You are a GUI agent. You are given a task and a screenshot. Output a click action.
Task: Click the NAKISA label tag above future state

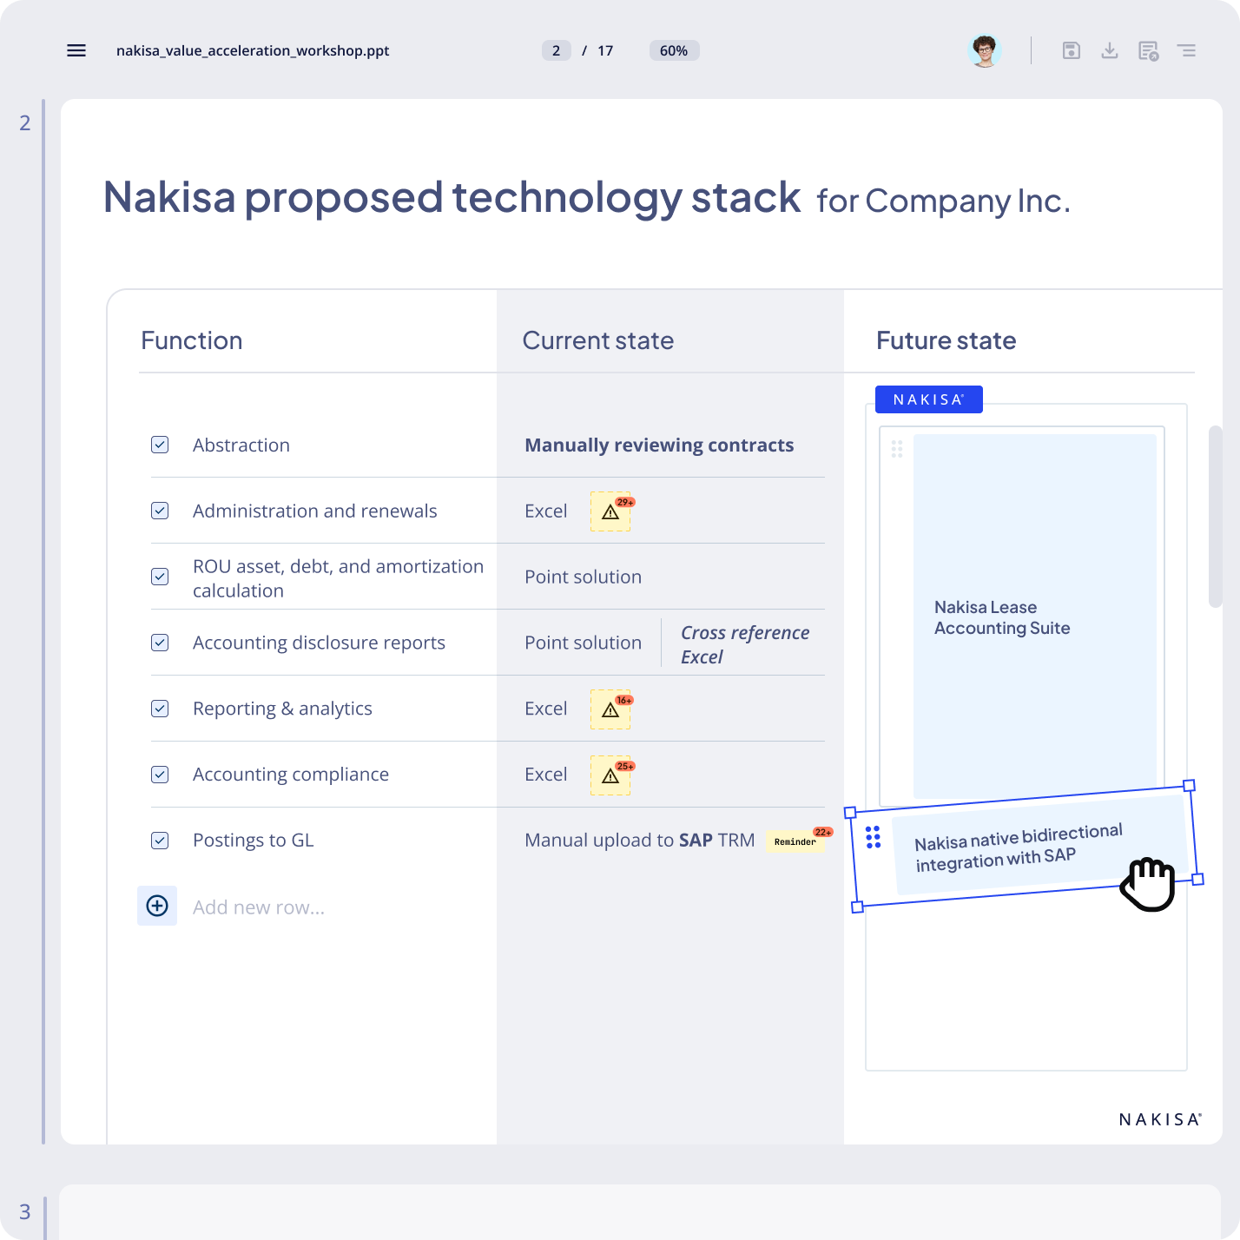click(929, 399)
